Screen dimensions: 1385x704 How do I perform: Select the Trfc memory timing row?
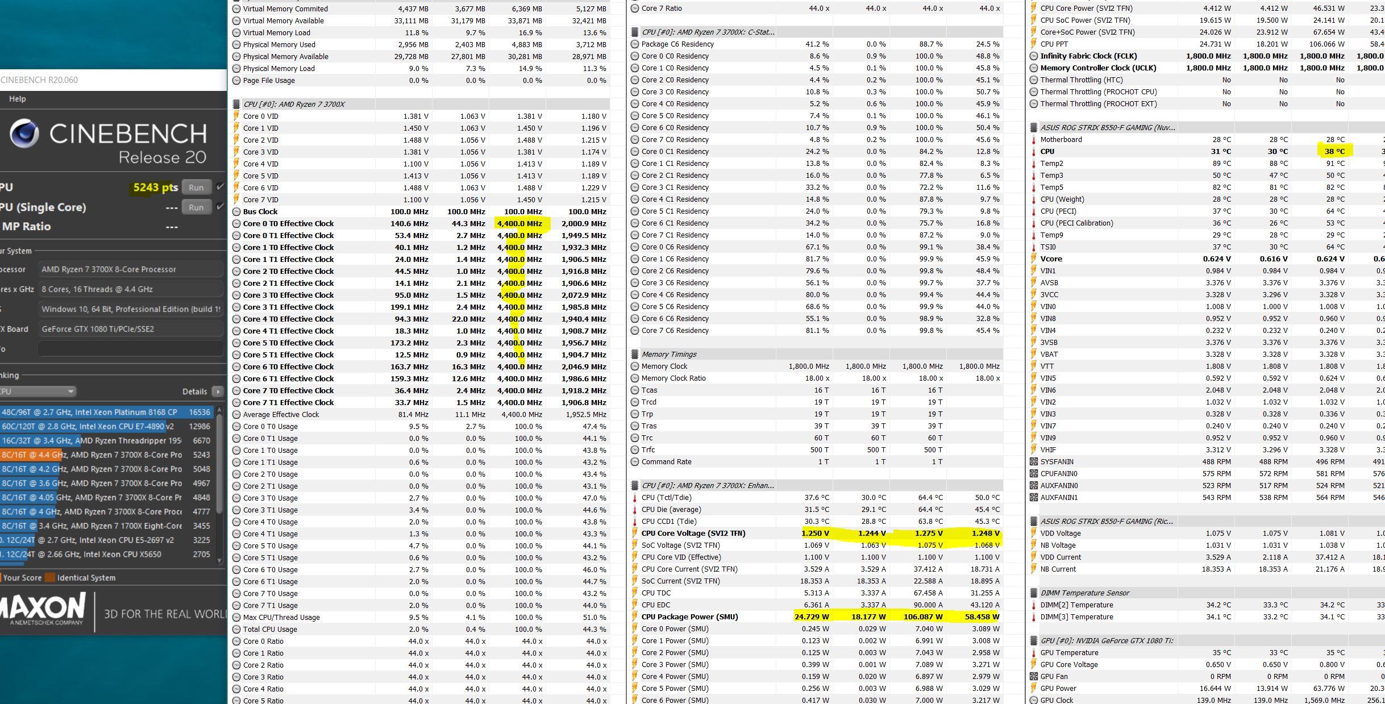[816, 450]
